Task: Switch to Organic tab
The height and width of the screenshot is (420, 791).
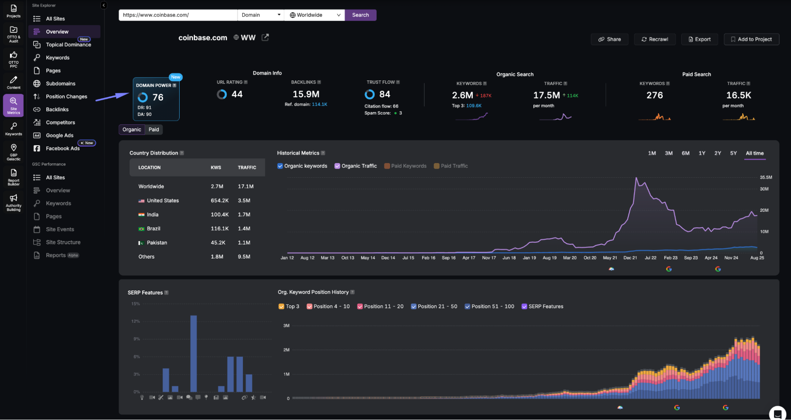Action: coord(132,129)
